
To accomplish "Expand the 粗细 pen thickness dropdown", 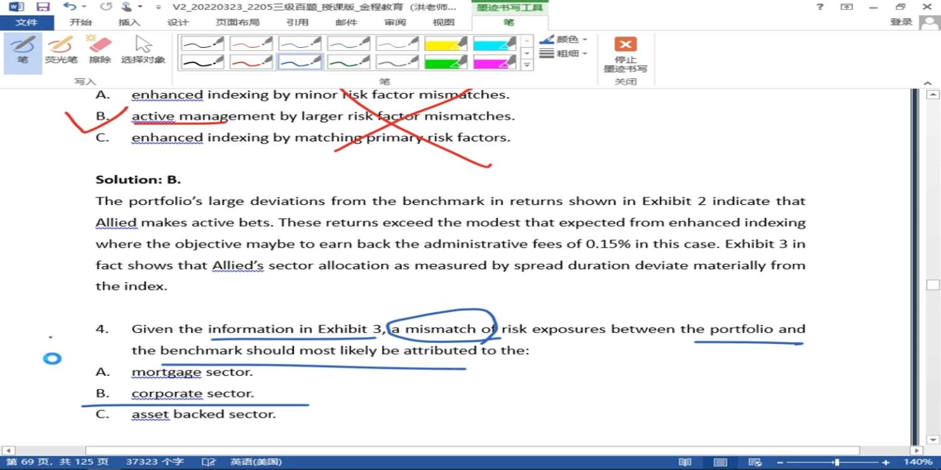I will point(563,54).
